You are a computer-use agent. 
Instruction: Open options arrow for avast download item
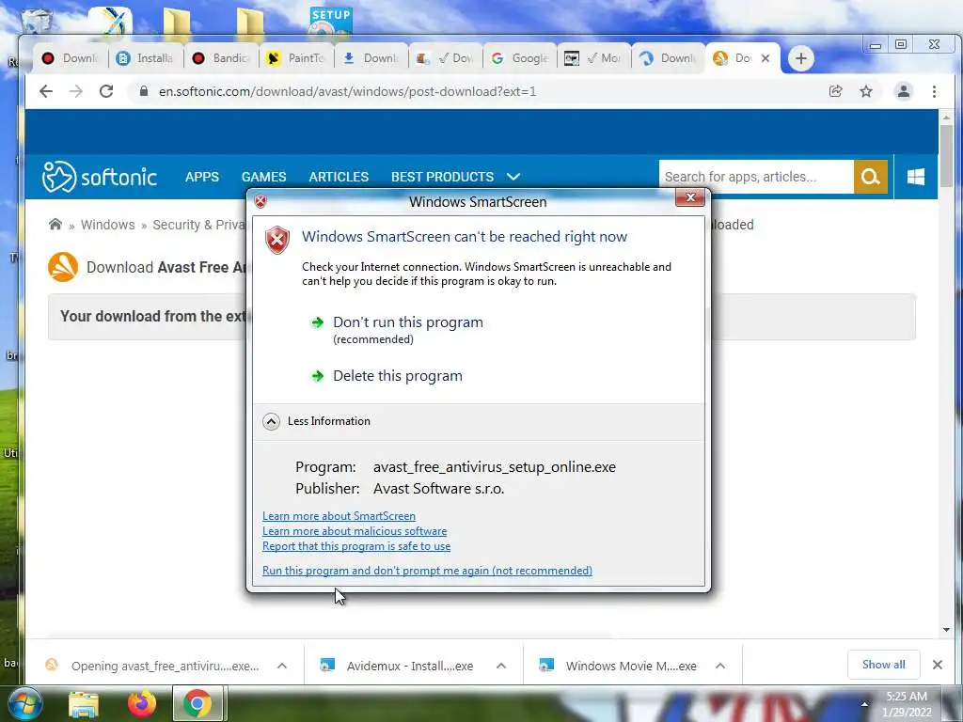(x=282, y=666)
